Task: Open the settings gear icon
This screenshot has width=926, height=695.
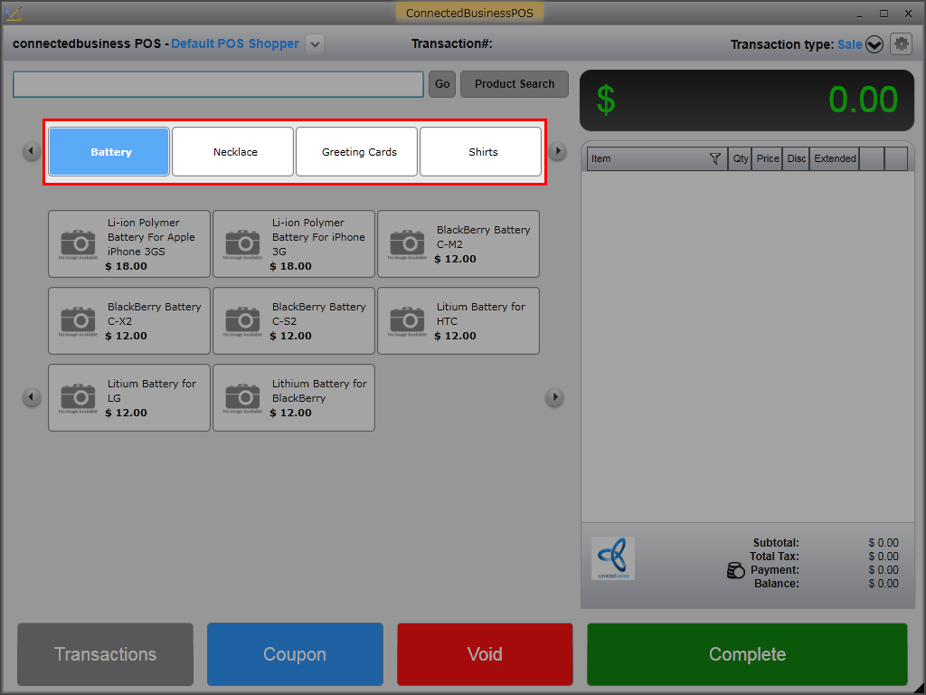Action: tap(901, 44)
